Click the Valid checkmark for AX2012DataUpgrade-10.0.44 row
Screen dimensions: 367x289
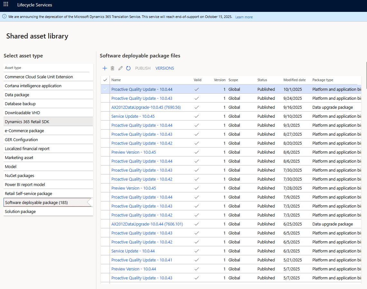coord(197,224)
